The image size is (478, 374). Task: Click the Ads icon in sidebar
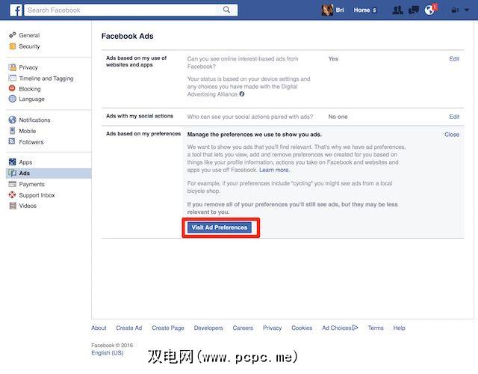pos(13,173)
